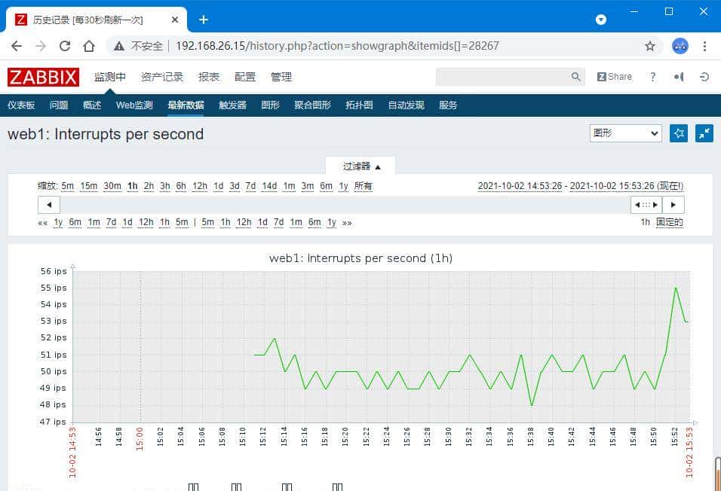Screen dimensions: 721x491
Task: Toggle the graph favorite star button
Action: (x=679, y=133)
